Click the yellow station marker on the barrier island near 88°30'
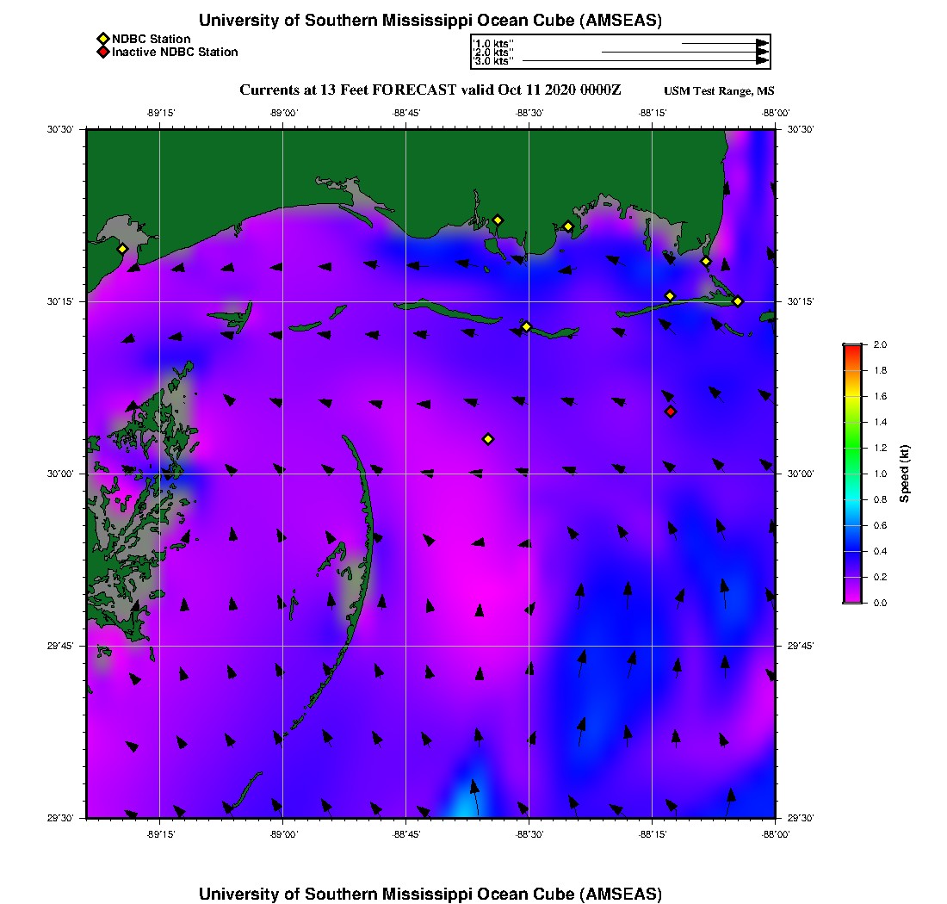This screenshot has height=904, width=947. pyautogui.click(x=526, y=326)
